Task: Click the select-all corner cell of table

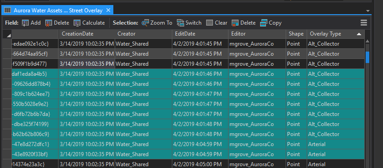Action: pos(7,34)
